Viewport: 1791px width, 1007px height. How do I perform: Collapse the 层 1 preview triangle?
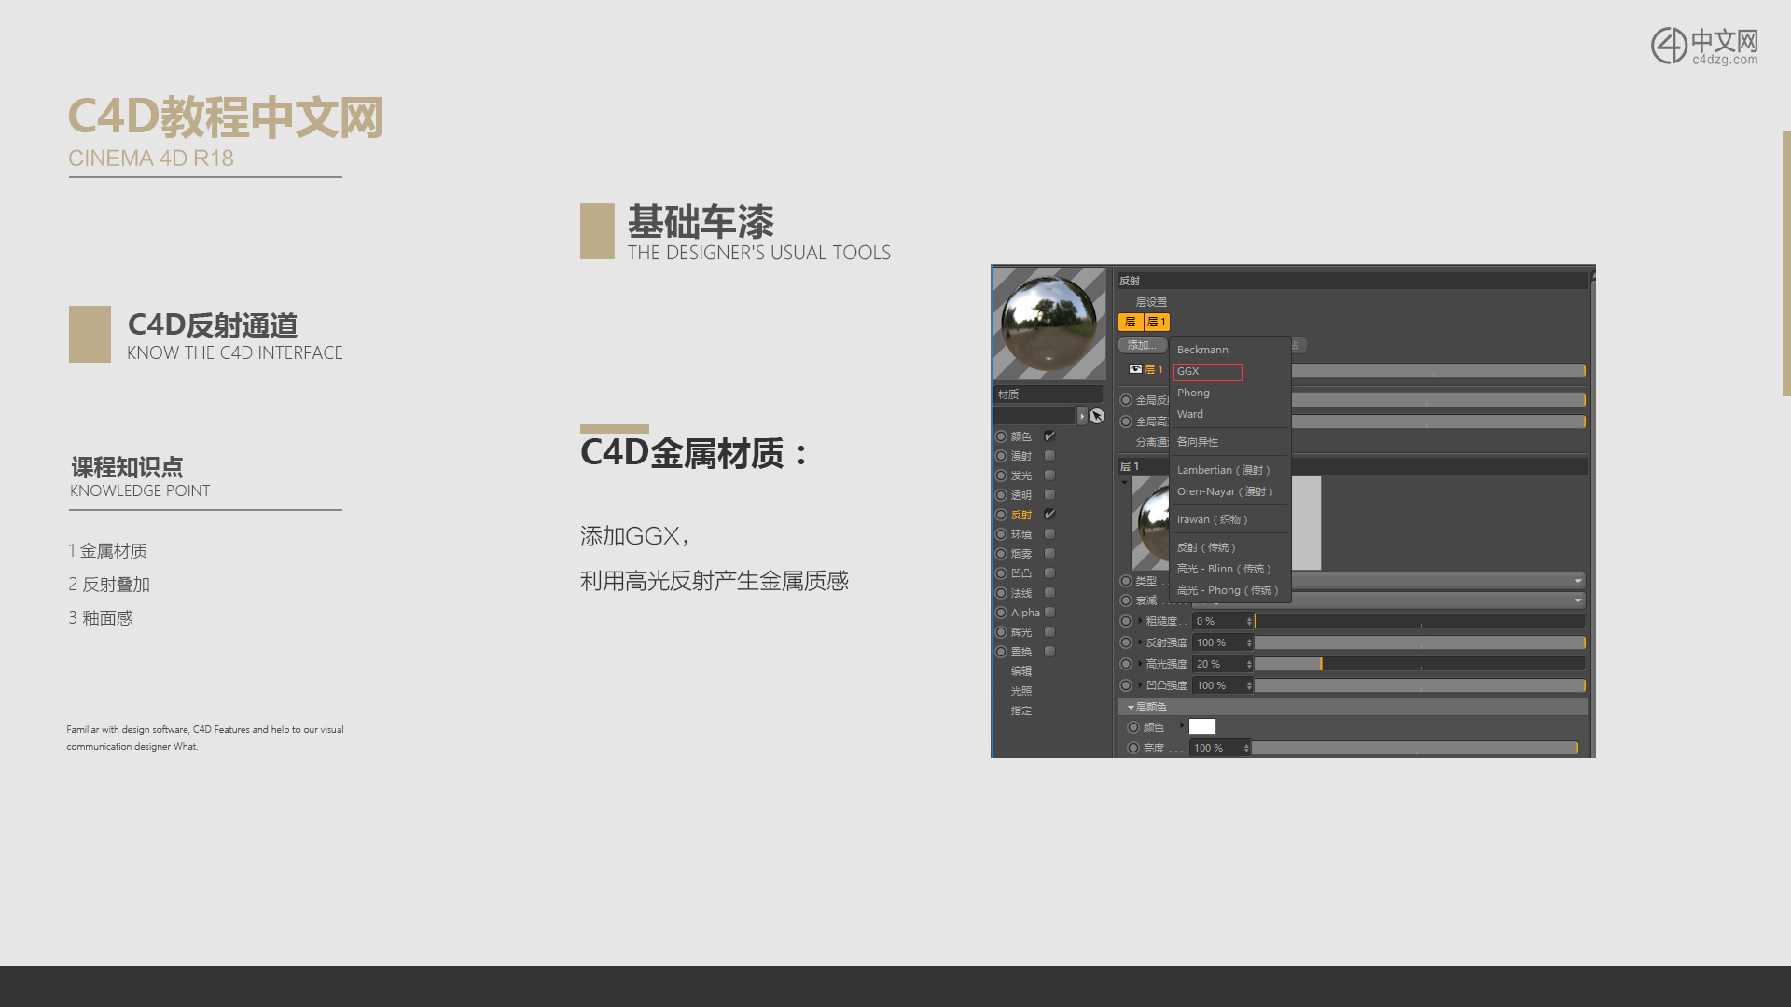tap(1125, 482)
